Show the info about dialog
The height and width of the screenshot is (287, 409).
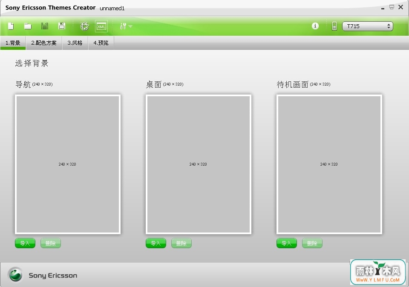tap(315, 26)
